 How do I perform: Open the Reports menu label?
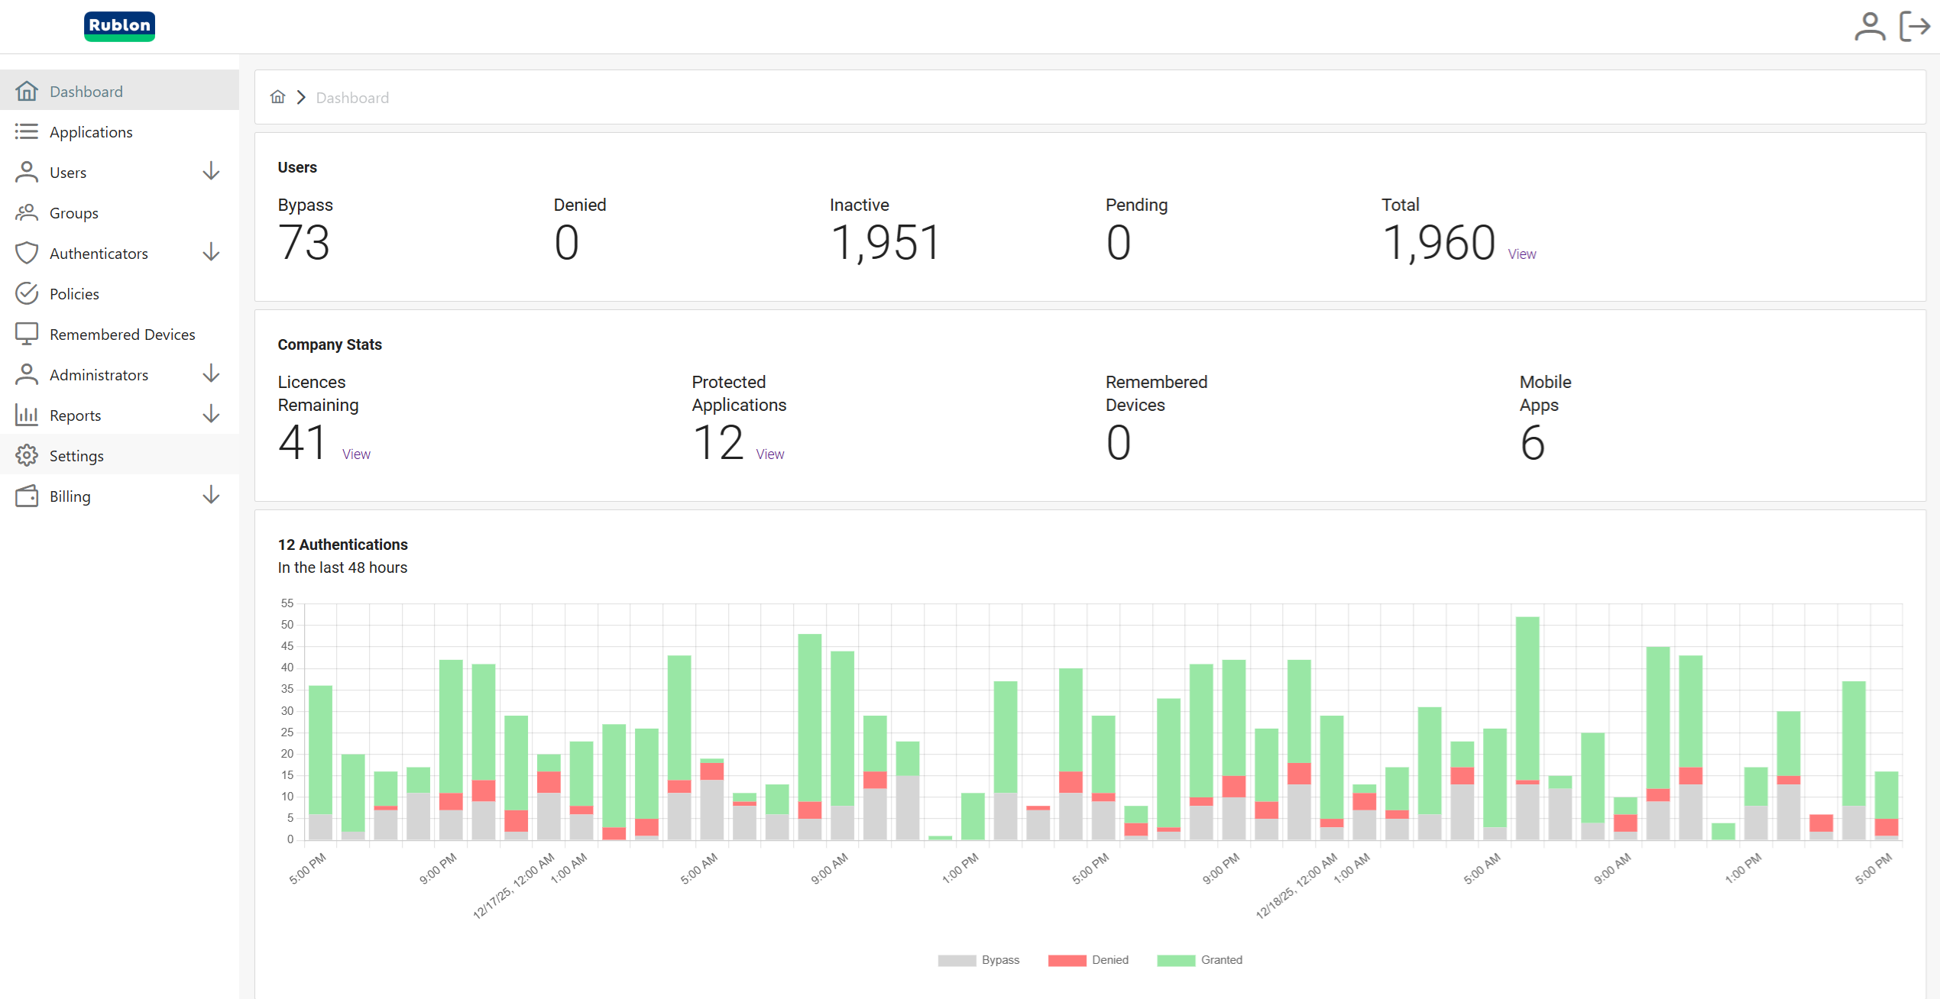[x=75, y=415]
